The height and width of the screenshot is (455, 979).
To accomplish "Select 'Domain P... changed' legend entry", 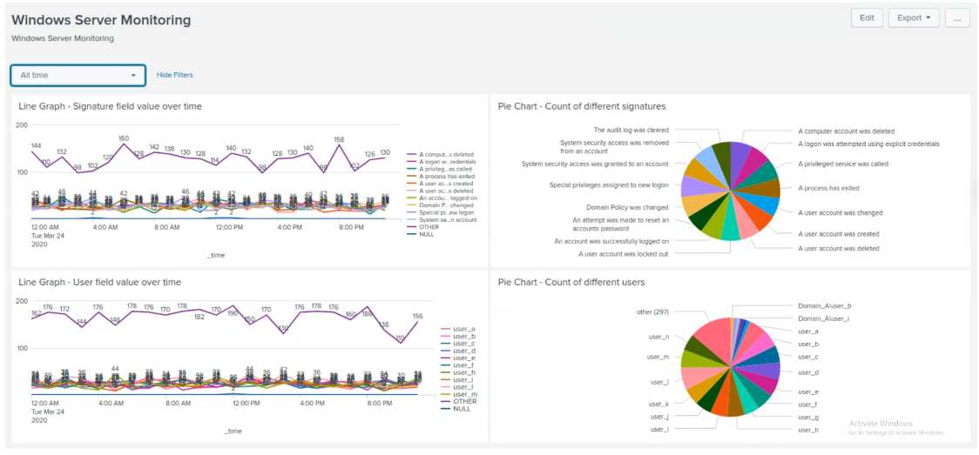I will 440,205.
